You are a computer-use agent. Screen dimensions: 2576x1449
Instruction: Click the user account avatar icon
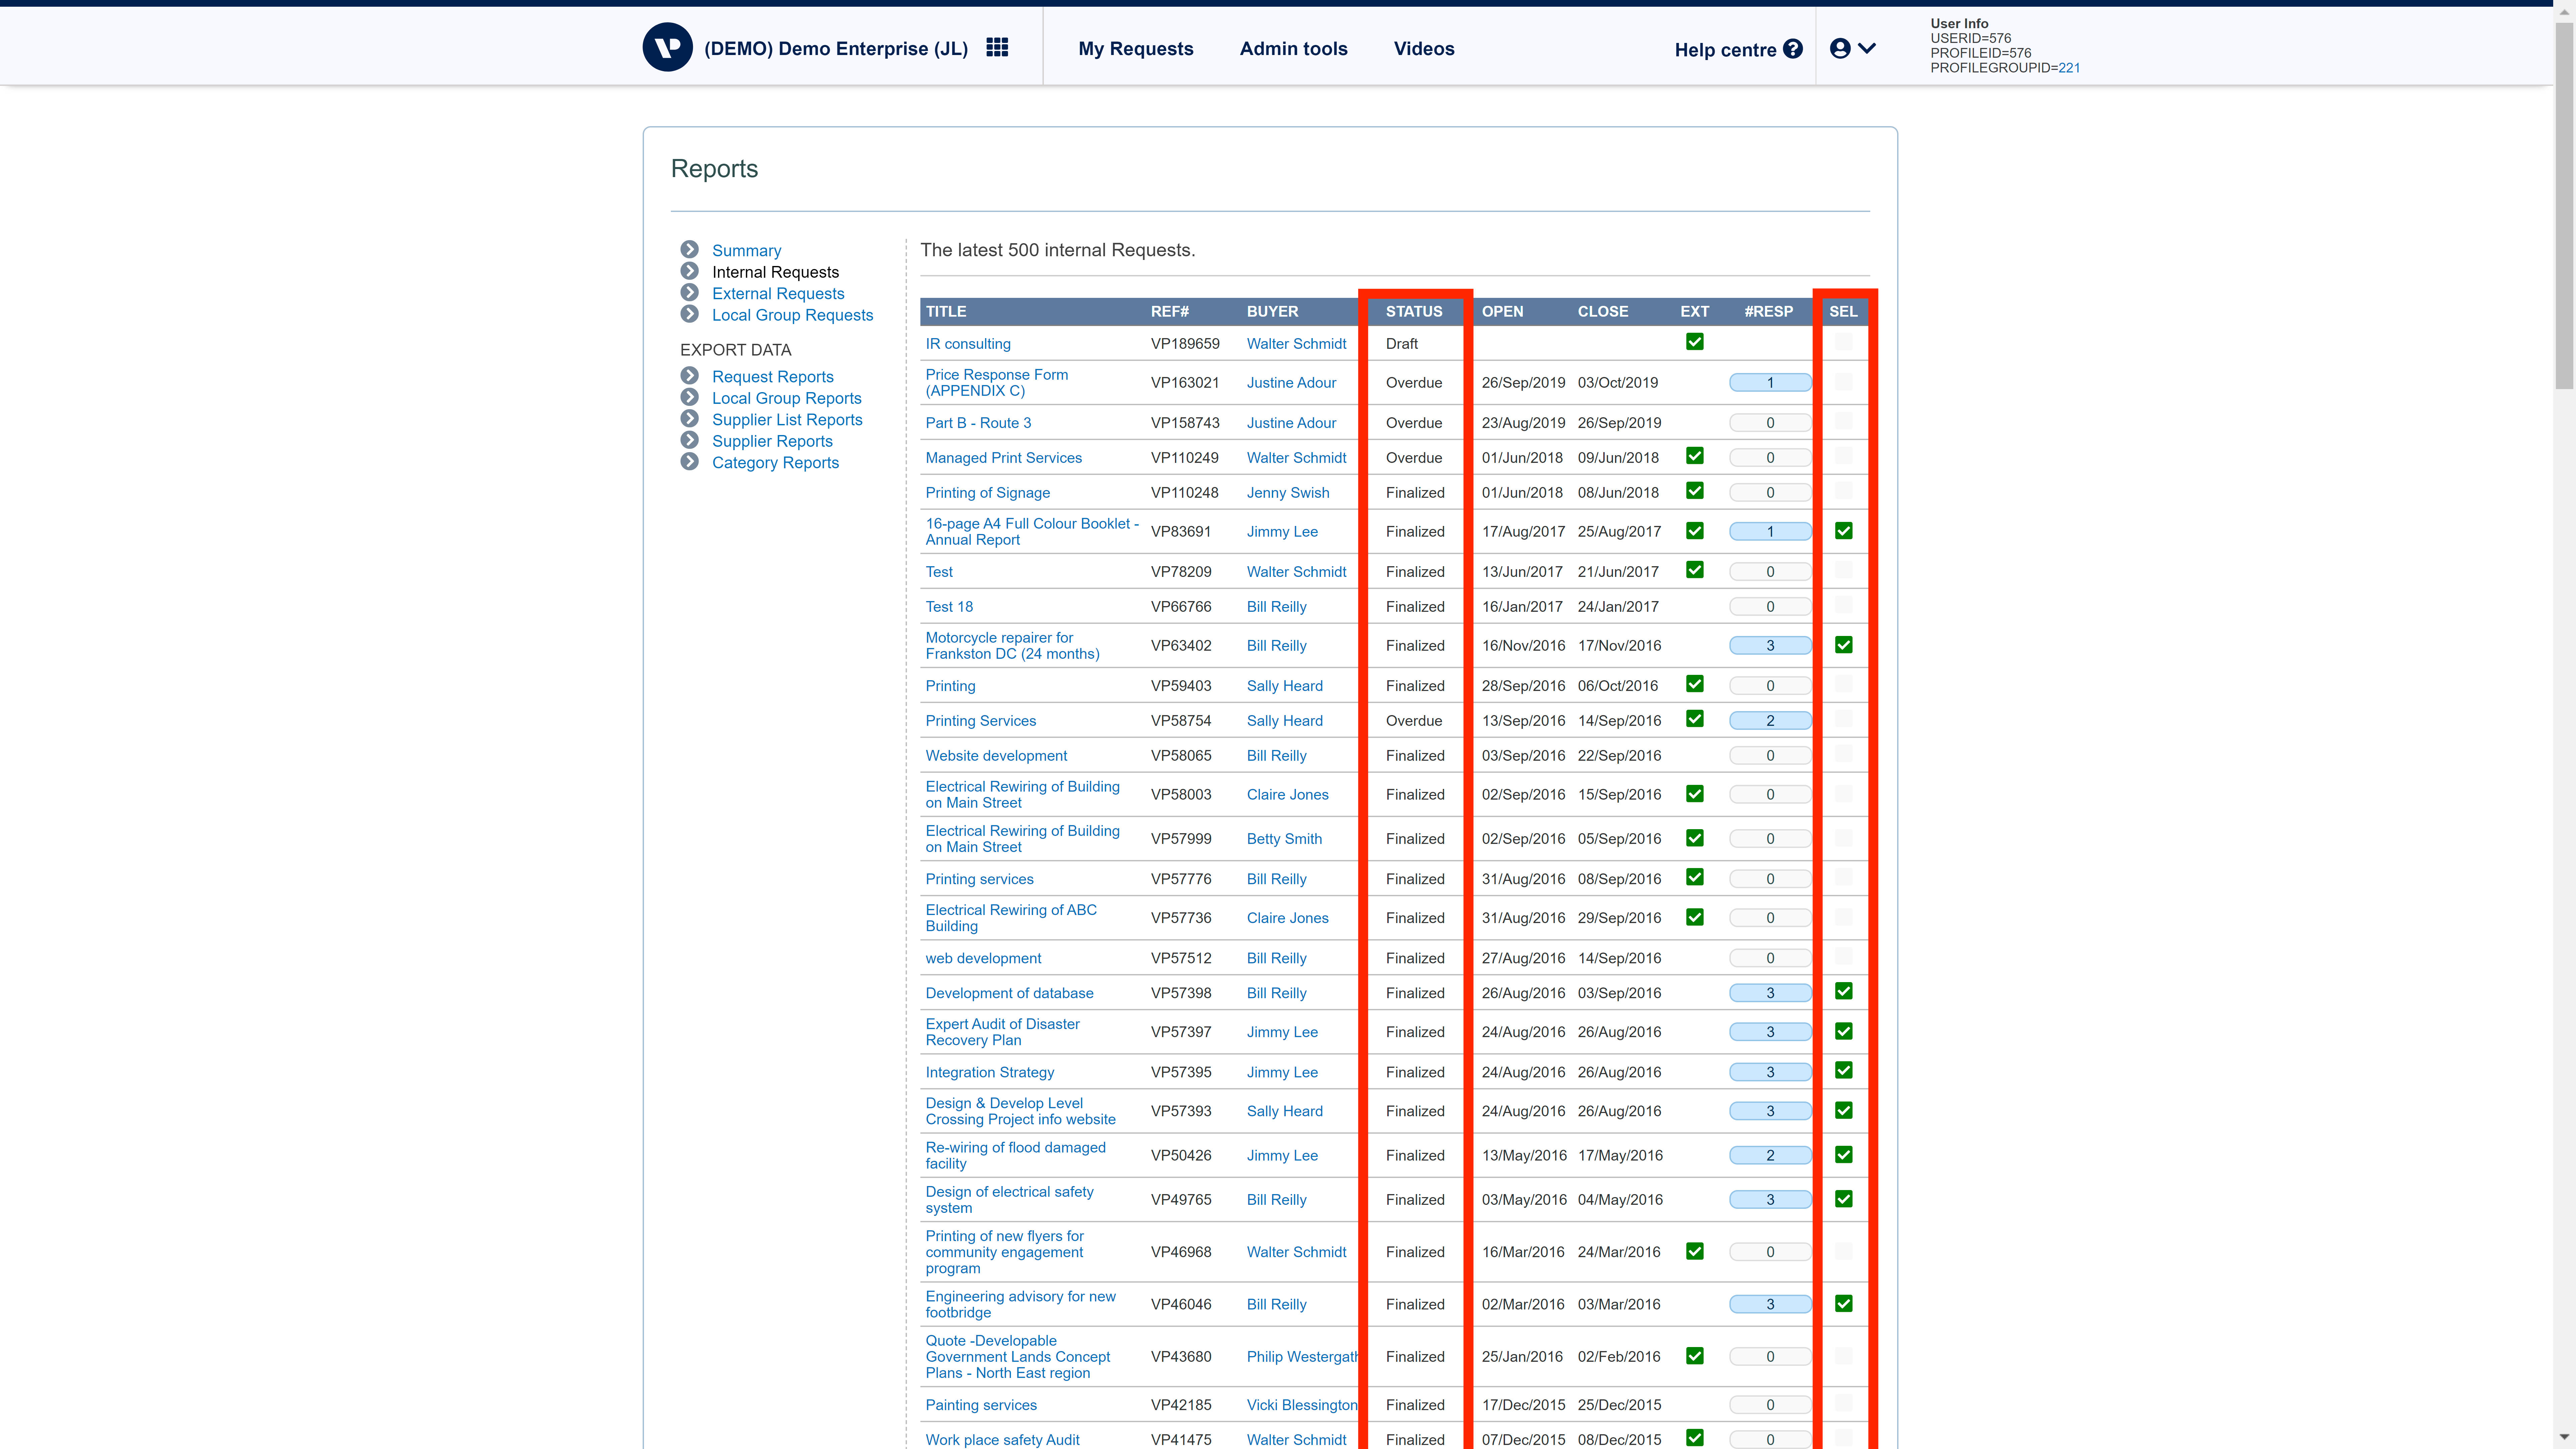click(1840, 48)
